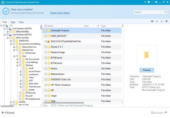Check the HP Photo Creations checkbox
The image size is (170, 118).
[x=46, y=85]
